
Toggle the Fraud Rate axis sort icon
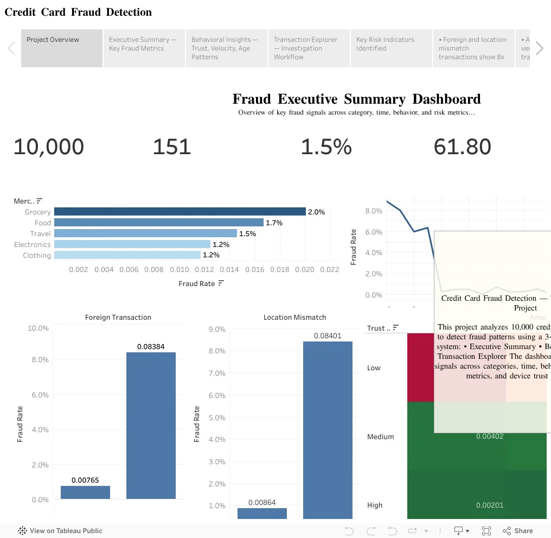click(x=221, y=283)
